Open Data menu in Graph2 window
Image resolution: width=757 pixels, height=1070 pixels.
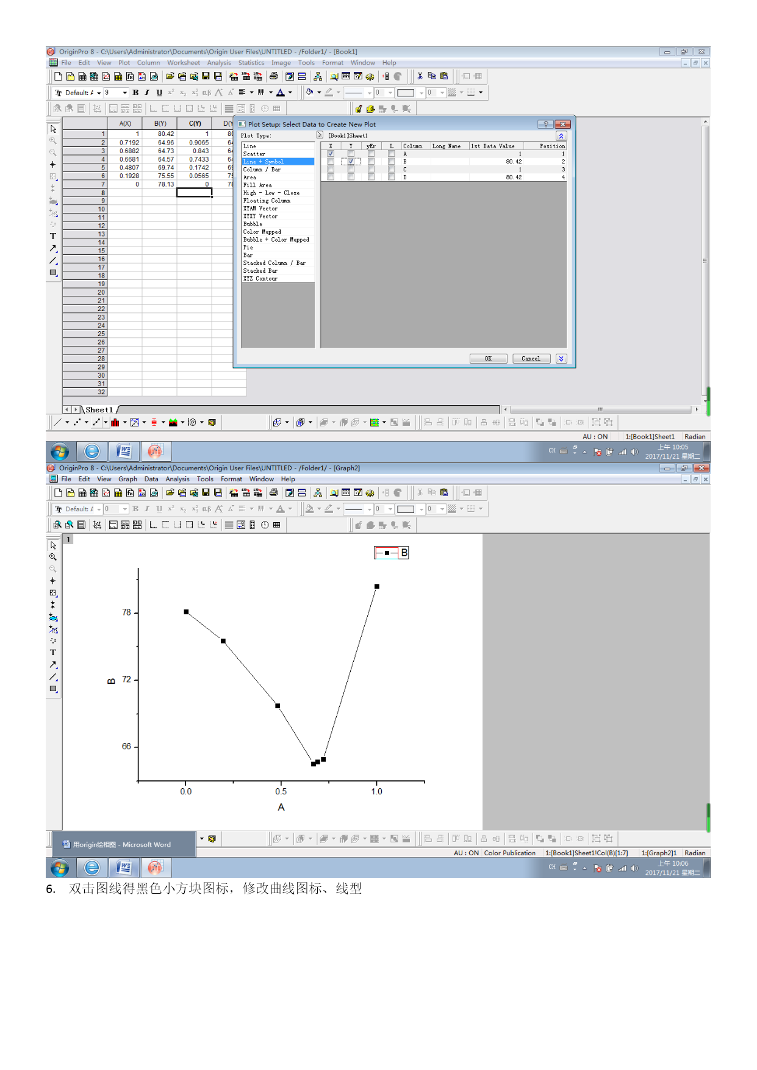[151, 479]
